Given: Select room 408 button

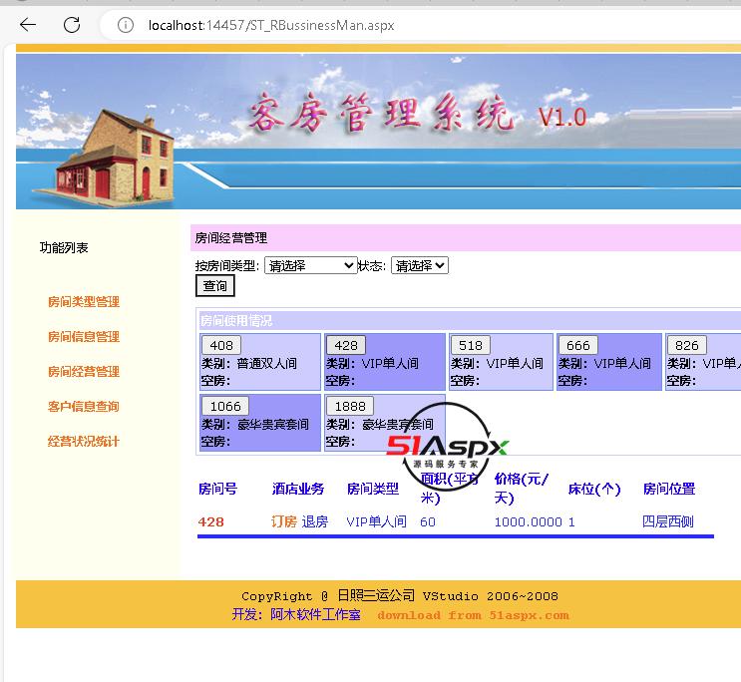Looking at the screenshot, I should tap(221, 346).
